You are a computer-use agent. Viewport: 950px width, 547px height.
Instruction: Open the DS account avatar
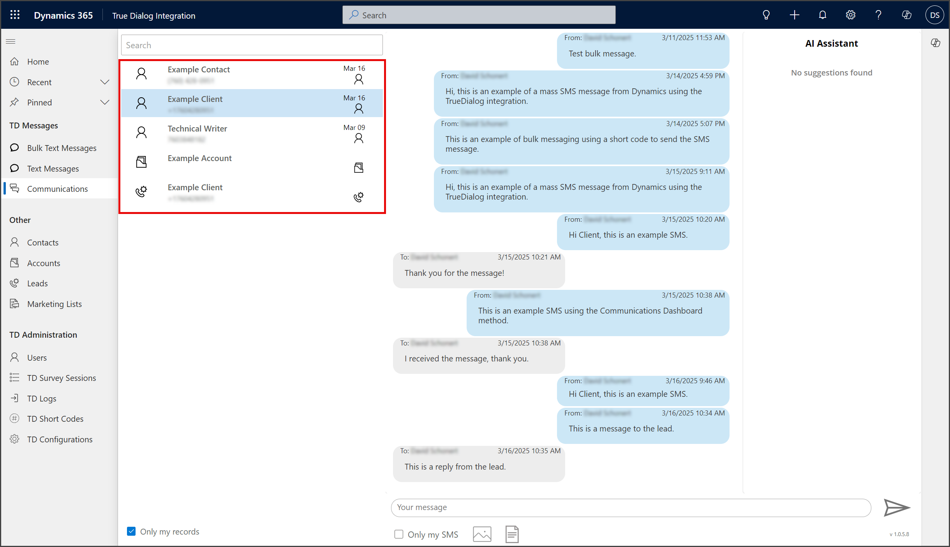coord(934,15)
